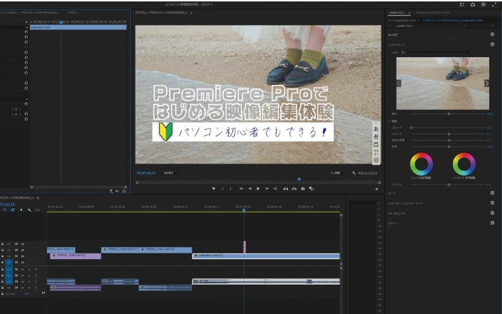Click the Go to In point icon

[241, 188]
